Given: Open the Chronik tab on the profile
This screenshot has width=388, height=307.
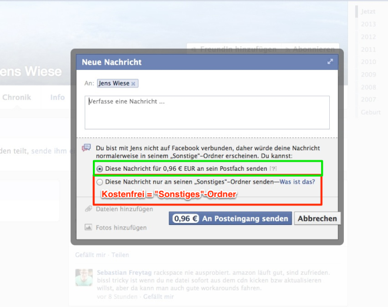Looking at the screenshot, I should coord(16,97).
